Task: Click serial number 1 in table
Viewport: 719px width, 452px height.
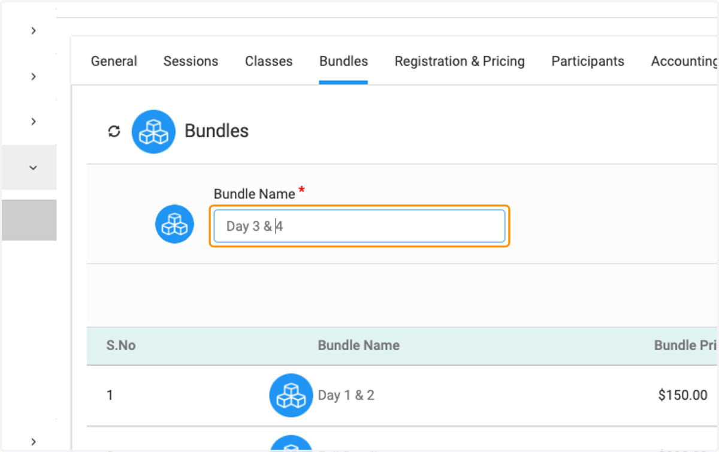Action: point(110,396)
